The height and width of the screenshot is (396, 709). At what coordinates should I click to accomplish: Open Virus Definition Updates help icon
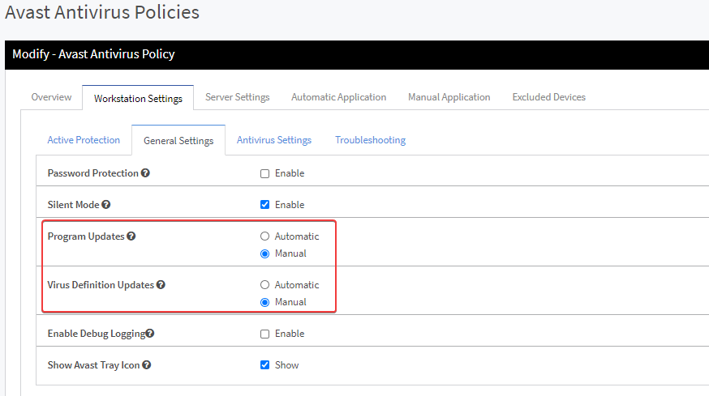(161, 285)
